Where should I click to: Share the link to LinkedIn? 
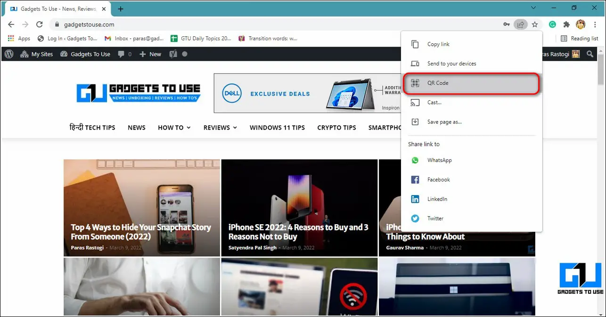click(x=471, y=199)
